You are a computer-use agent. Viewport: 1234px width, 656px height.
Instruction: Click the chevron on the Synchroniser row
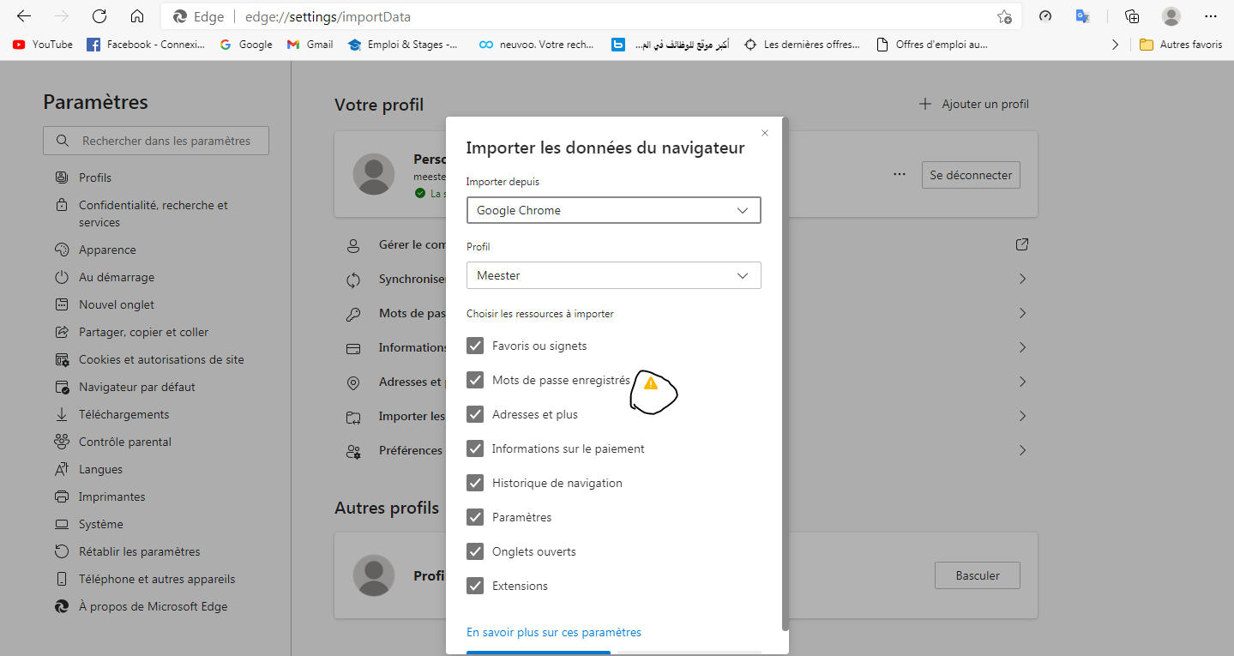[x=1022, y=279]
